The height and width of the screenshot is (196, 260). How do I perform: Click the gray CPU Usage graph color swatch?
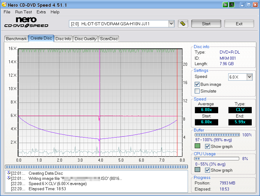coord(197,170)
